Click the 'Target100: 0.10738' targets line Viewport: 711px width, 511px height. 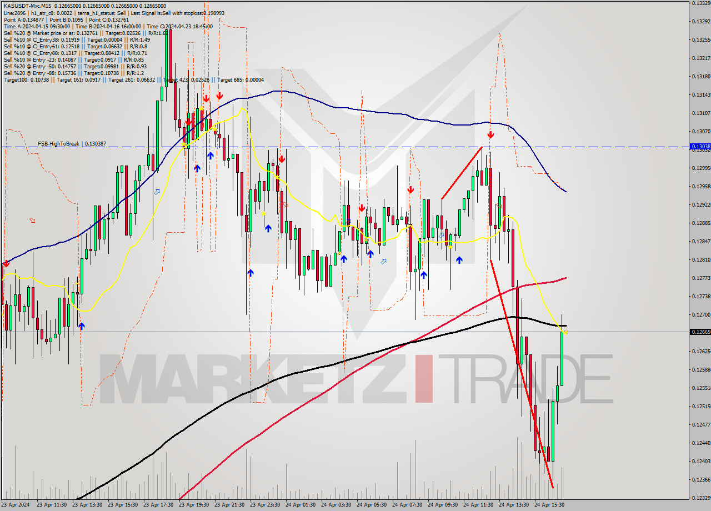(133, 79)
